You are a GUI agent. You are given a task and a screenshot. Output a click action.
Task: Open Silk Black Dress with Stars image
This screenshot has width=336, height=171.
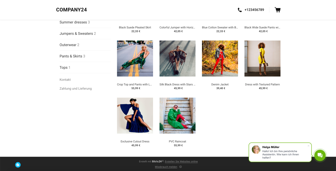[177, 58]
